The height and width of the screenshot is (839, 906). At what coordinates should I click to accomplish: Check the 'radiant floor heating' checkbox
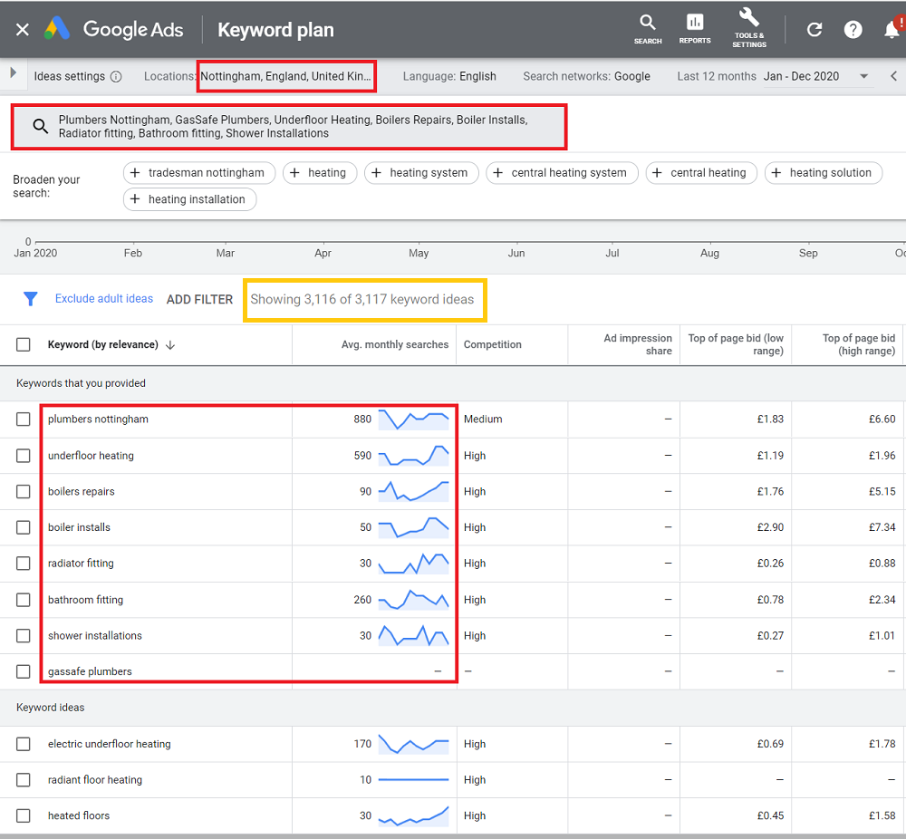[24, 780]
